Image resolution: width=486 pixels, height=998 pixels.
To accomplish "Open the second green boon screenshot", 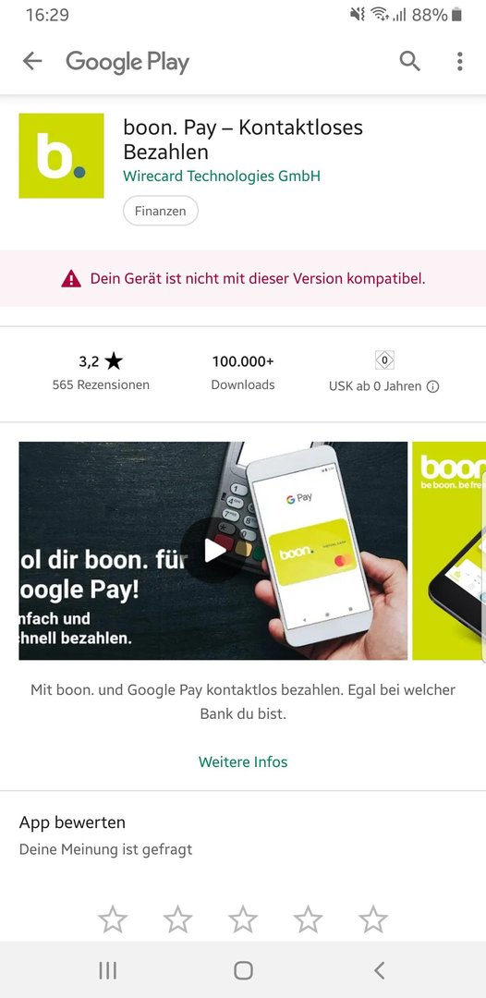I will coord(449,551).
